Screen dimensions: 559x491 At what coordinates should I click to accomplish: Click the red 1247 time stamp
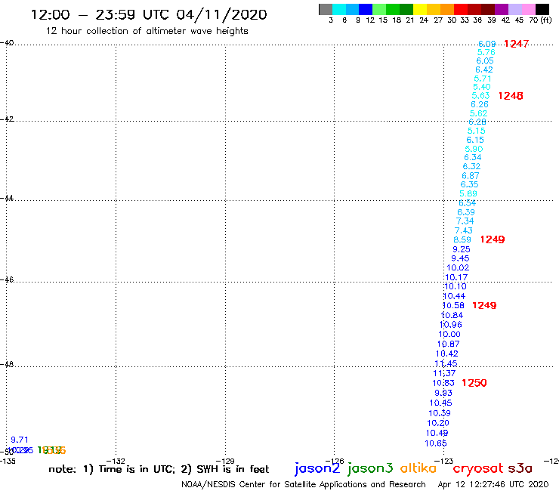click(x=516, y=44)
